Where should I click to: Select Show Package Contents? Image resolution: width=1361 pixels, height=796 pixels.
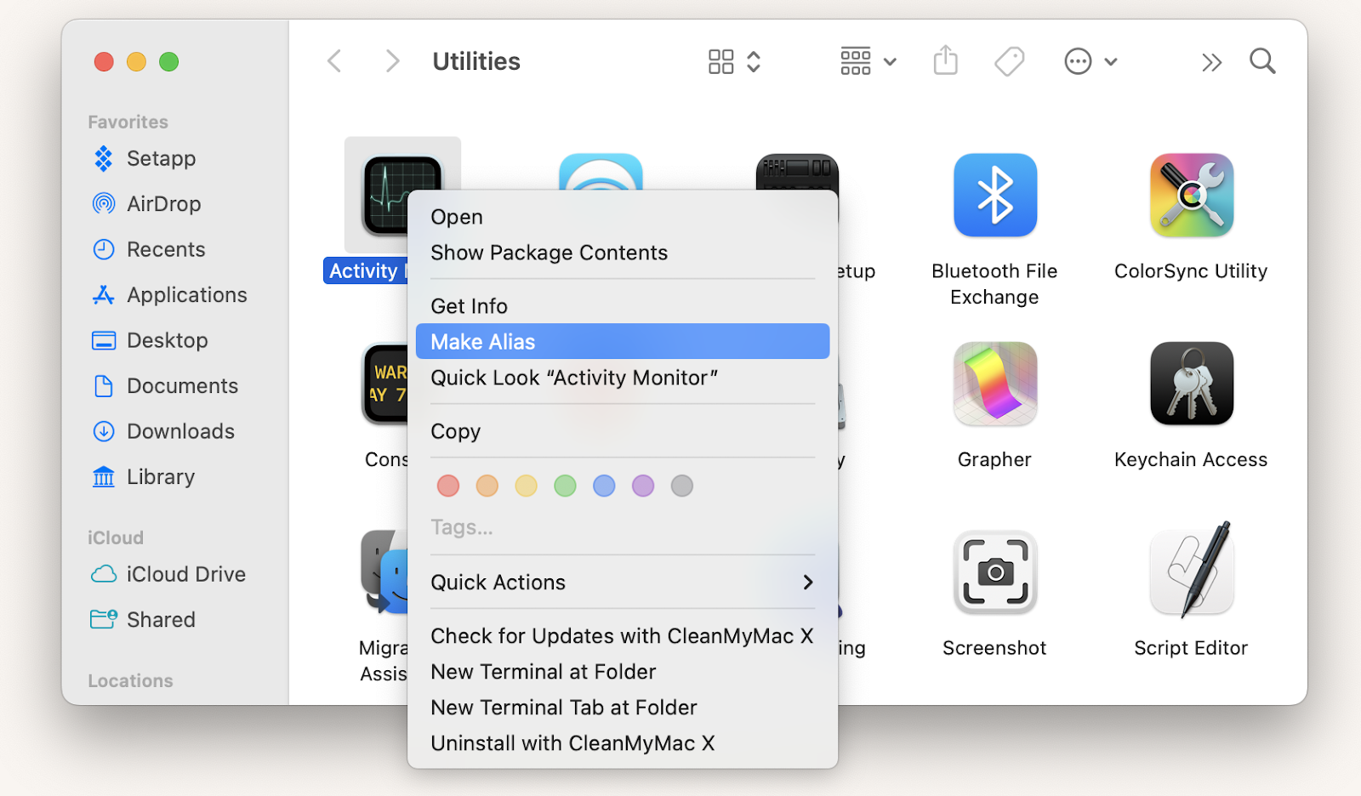tap(549, 253)
